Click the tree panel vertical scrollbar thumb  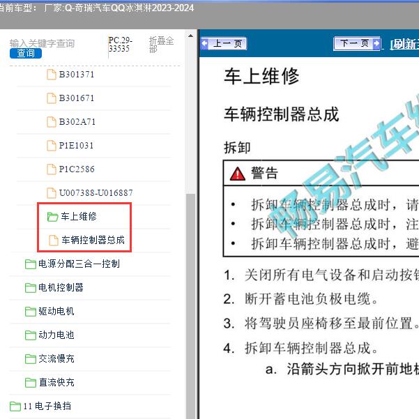point(190,306)
